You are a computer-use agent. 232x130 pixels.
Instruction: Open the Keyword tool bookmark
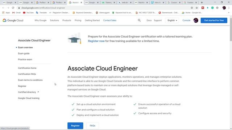122,13
